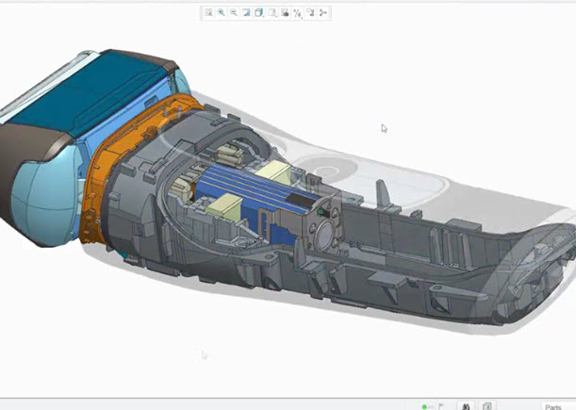Image resolution: width=576 pixels, height=410 pixels.
Task: Toggle the Spin Center display
Action: click(x=323, y=12)
